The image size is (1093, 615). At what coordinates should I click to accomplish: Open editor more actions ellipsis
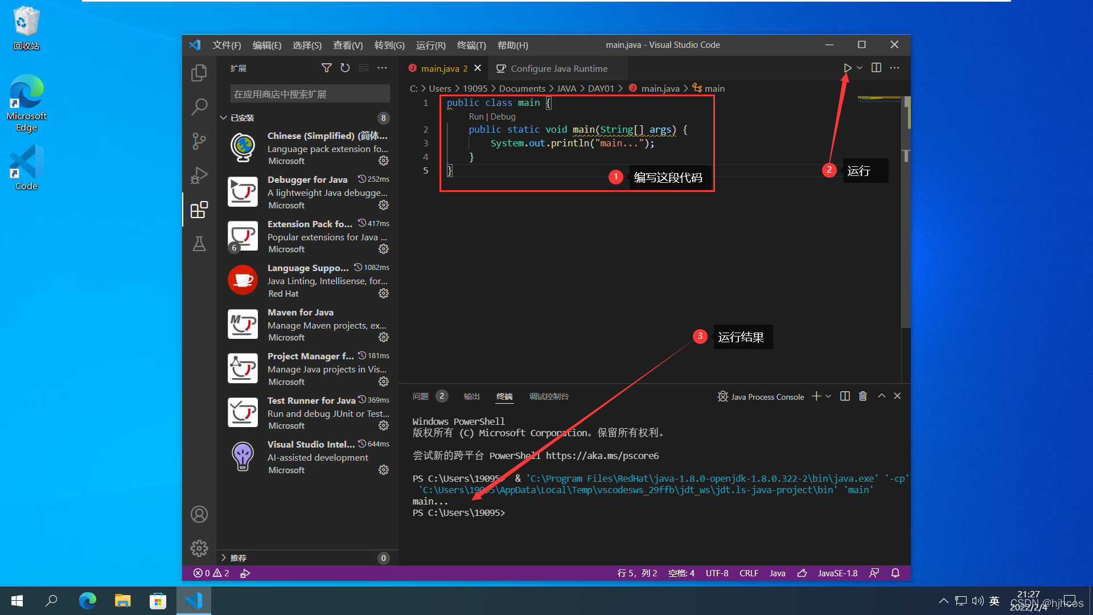click(x=895, y=68)
